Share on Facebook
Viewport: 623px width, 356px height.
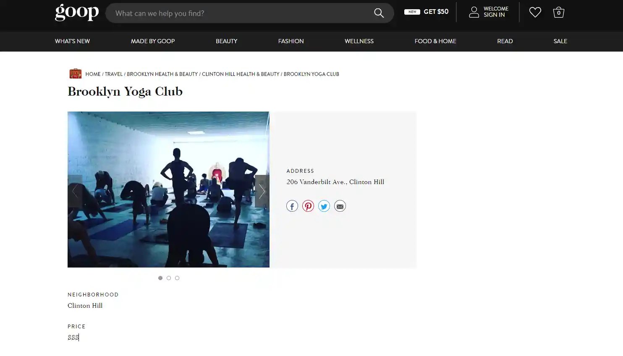pos(292,206)
